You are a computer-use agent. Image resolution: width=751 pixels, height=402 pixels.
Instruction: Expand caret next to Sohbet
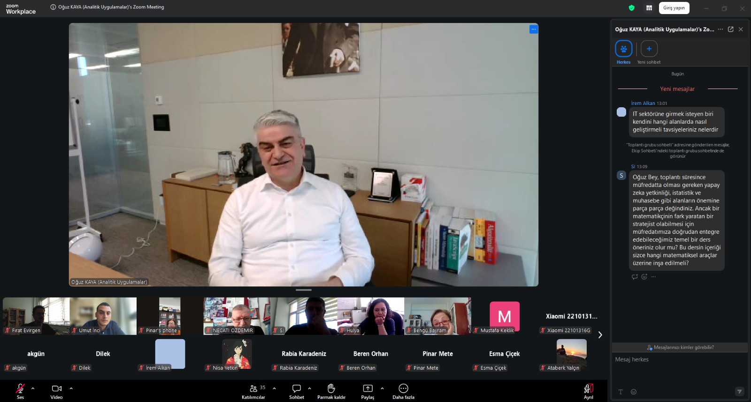(x=309, y=388)
